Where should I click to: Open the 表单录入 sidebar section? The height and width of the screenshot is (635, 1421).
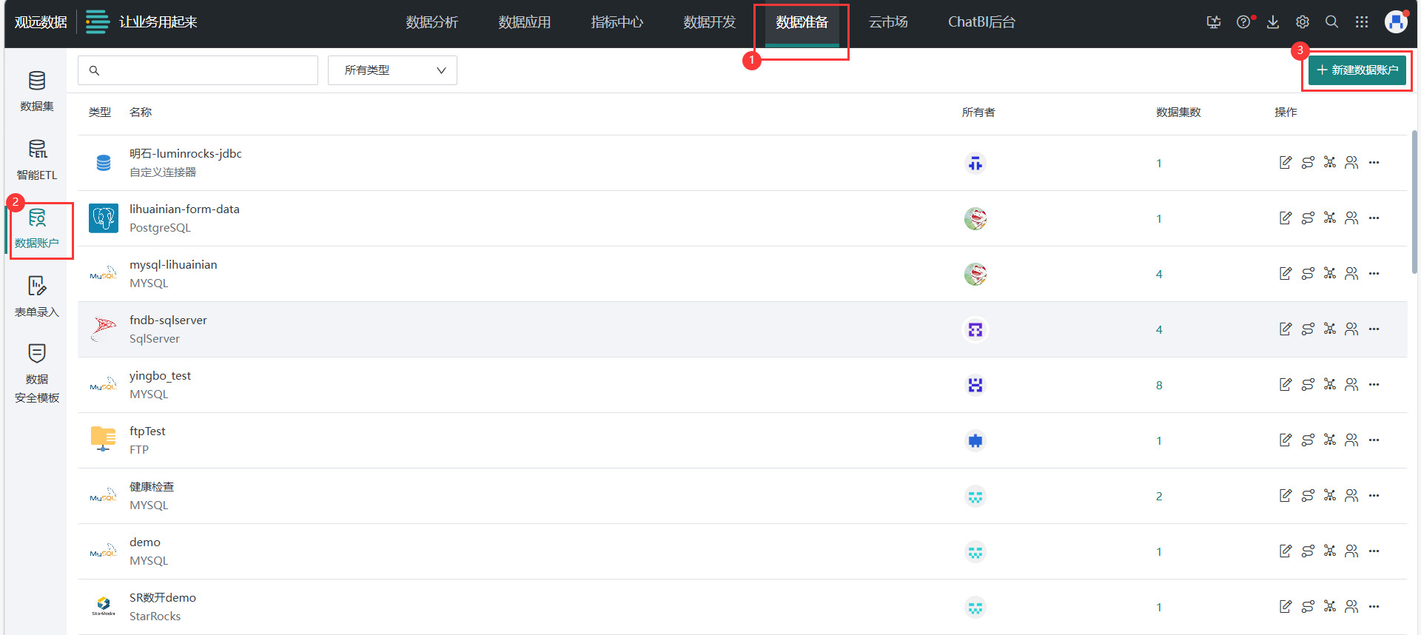pyautogui.click(x=36, y=296)
